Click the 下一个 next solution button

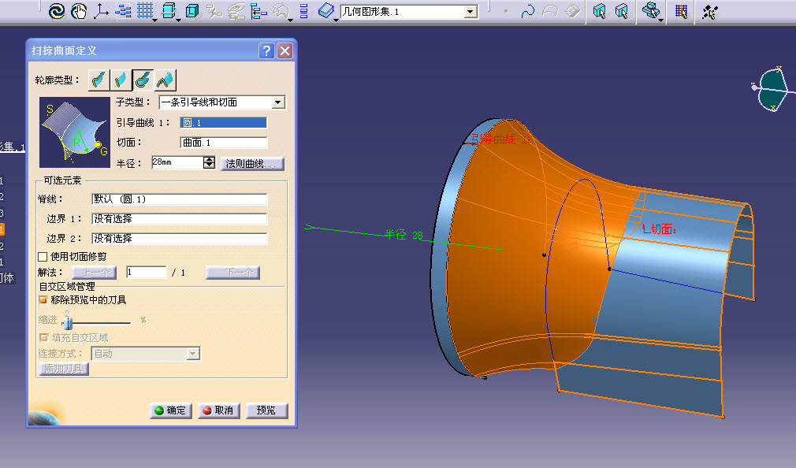click(x=233, y=273)
